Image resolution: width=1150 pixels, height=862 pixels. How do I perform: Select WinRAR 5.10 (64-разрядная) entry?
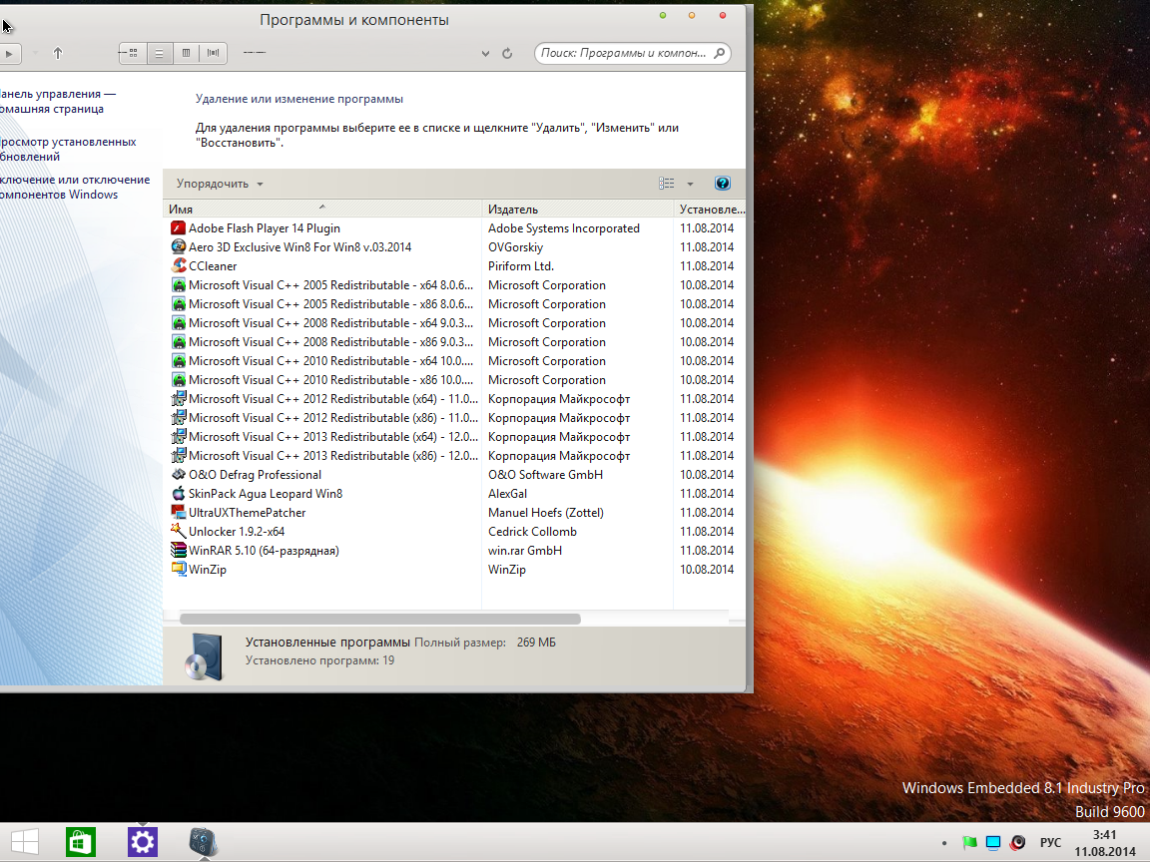point(264,551)
